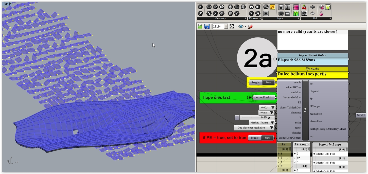Toggle the boolean in the red PE group
This screenshot has width=368, height=174.
tap(267, 138)
